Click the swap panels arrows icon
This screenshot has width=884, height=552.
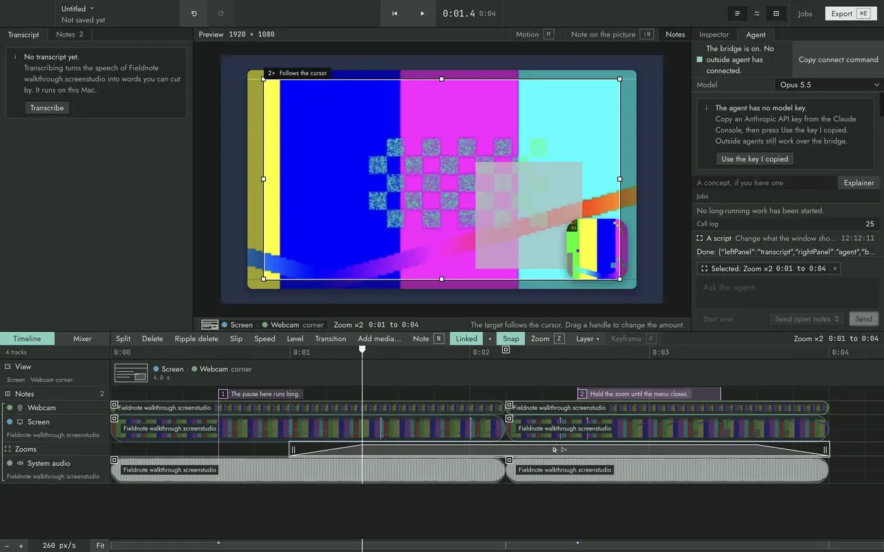tap(757, 13)
